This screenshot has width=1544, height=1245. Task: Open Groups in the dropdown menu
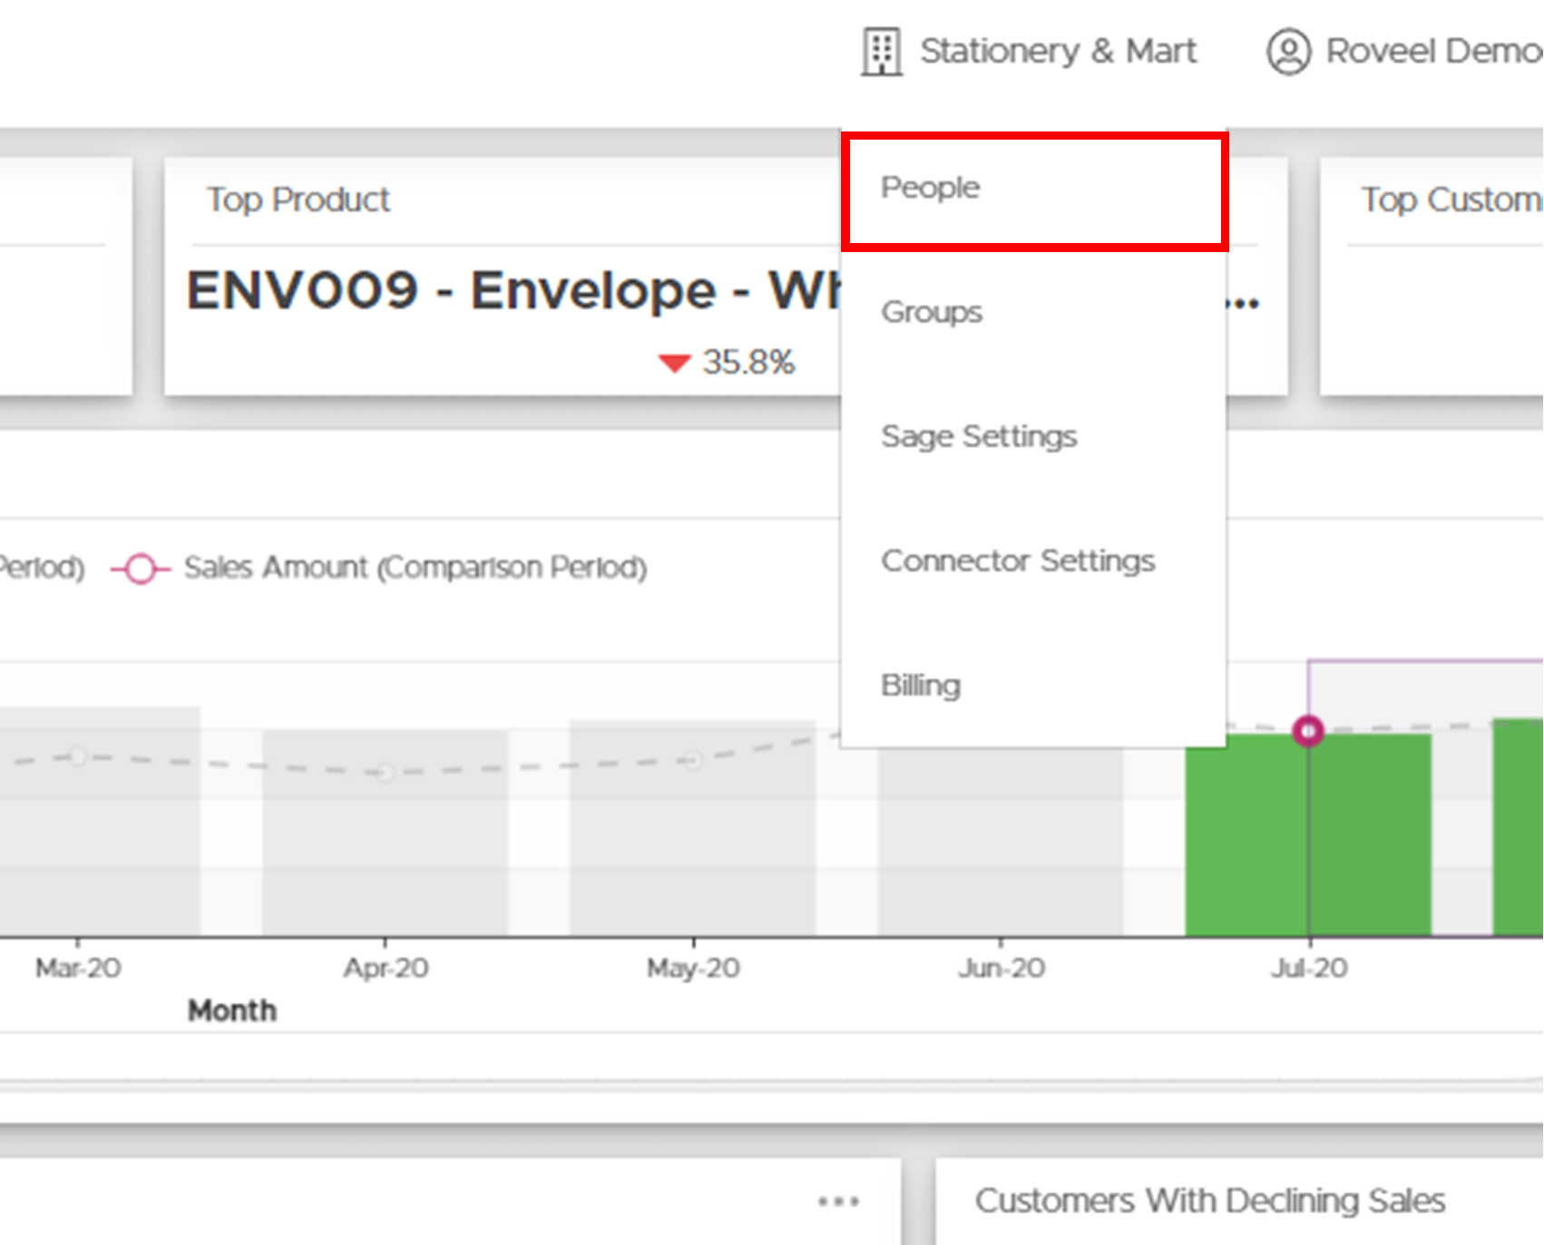click(x=932, y=312)
